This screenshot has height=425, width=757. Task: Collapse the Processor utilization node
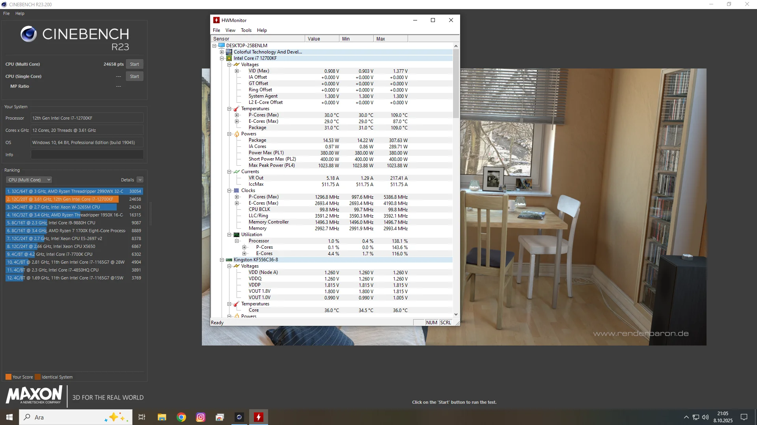point(237,241)
